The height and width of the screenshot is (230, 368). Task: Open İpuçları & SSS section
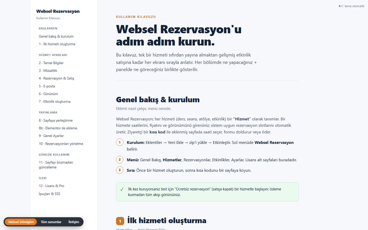[x=49, y=194]
